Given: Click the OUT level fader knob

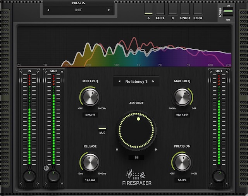Looking at the screenshot, I should point(219,176).
